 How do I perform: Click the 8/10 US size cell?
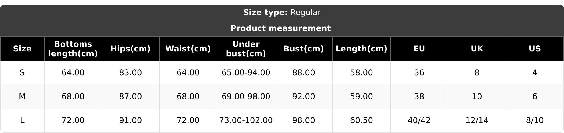pyautogui.click(x=535, y=120)
